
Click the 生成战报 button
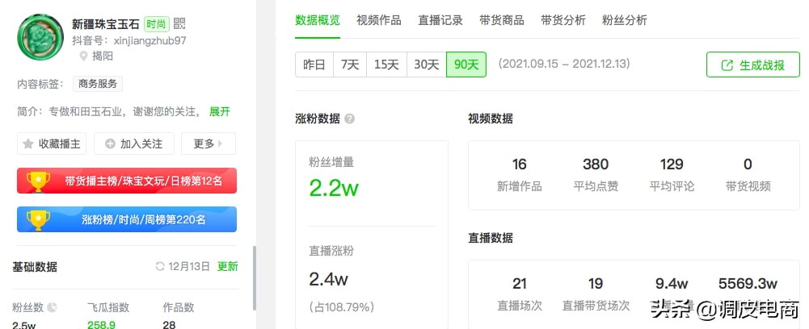click(x=752, y=65)
